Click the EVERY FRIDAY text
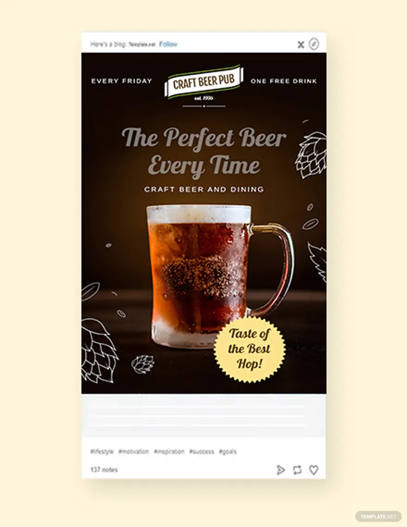The width and height of the screenshot is (407, 527). (x=122, y=81)
